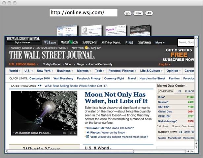Screen dimensions: 203x158
Task: Open the Facebook Privacy quick link
Action: click(89, 79)
